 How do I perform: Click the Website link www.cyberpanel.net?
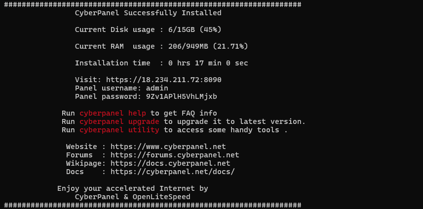pos(168,147)
